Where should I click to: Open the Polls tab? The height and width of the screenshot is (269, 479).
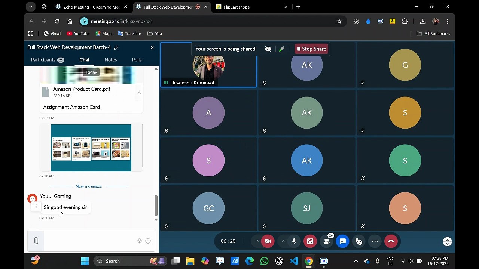pyautogui.click(x=137, y=60)
